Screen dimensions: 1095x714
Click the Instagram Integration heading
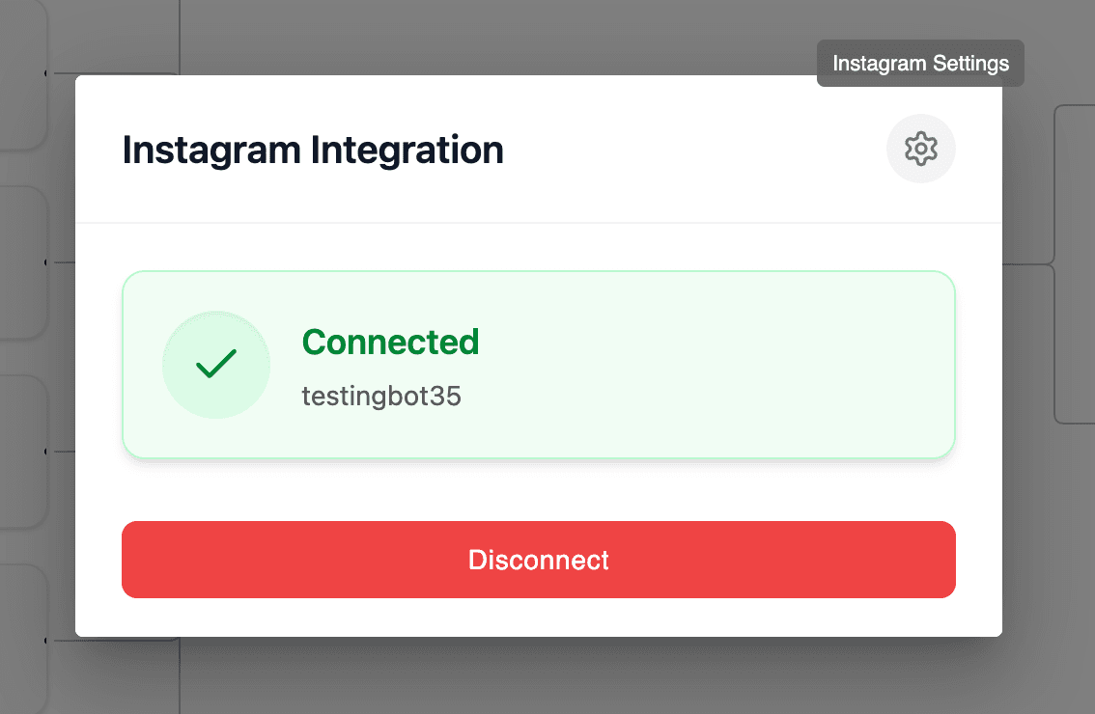tap(313, 151)
